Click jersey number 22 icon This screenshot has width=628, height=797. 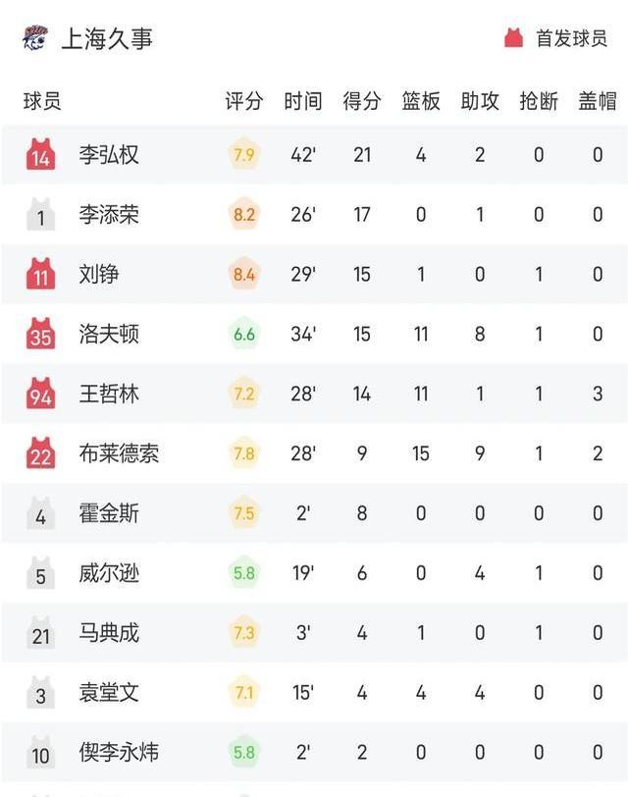point(40,452)
